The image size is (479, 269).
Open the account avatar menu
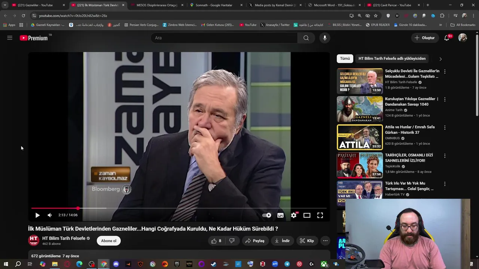point(463,38)
